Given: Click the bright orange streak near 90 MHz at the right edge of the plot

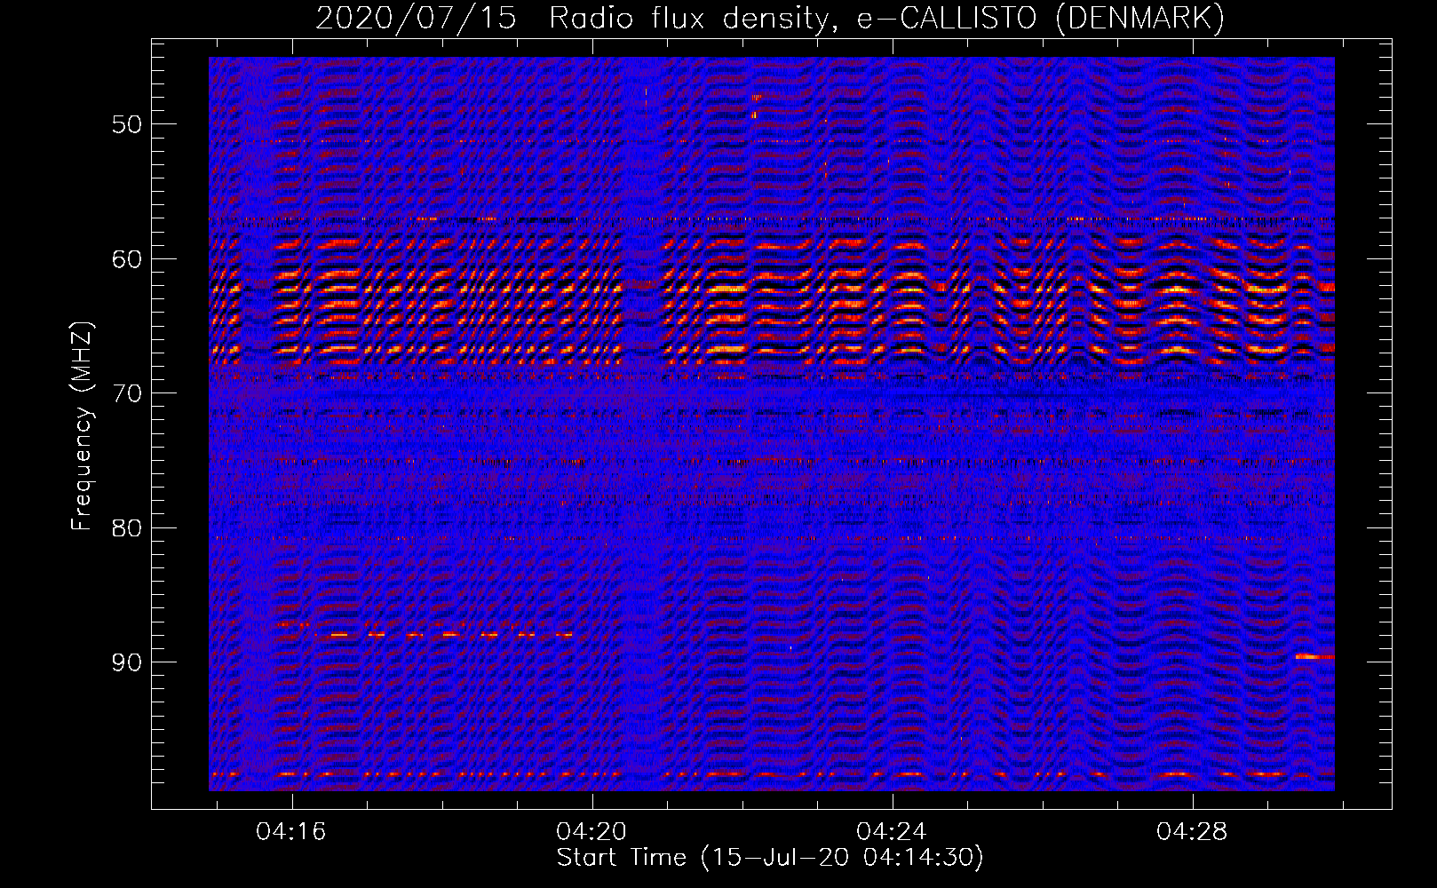Looking at the screenshot, I should pyautogui.click(x=1314, y=656).
